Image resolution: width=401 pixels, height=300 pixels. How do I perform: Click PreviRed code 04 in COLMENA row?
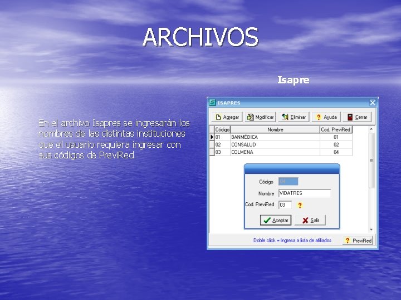point(336,152)
